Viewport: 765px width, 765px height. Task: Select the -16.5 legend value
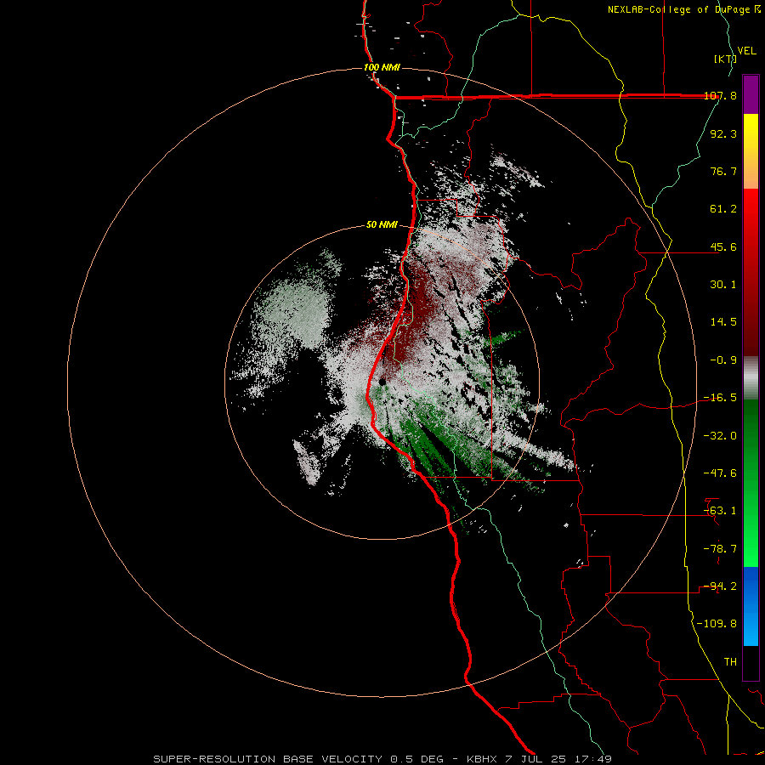(720, 398)
